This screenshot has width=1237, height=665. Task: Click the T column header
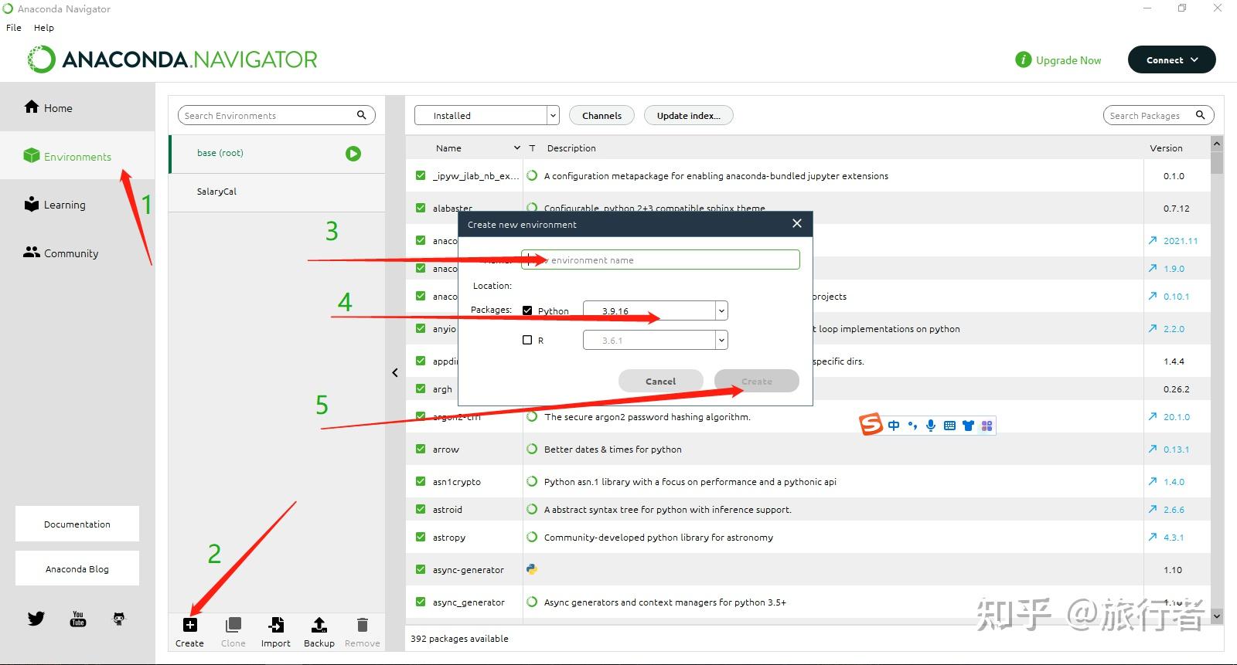(532, 148)
